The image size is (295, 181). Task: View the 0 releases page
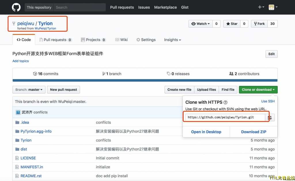click(178, 74)
